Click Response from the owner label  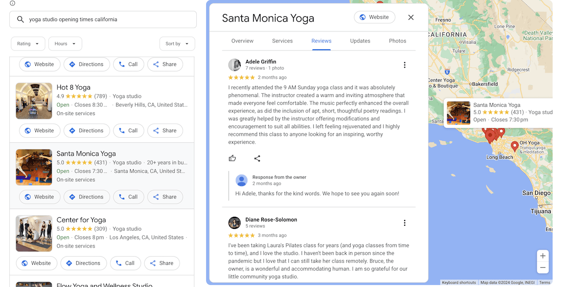point(279,177)
